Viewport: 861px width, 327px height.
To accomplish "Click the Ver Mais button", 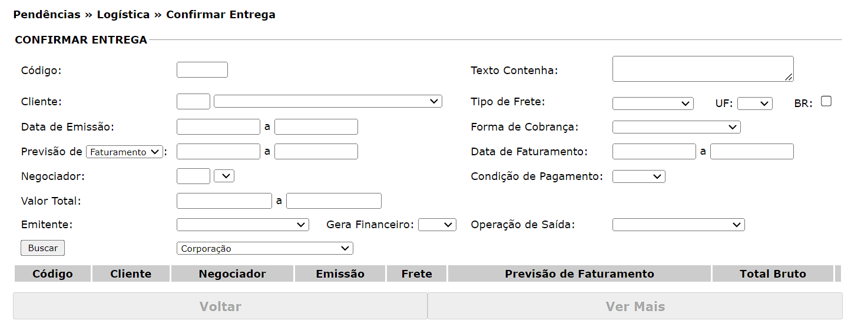I will [635, 306].
